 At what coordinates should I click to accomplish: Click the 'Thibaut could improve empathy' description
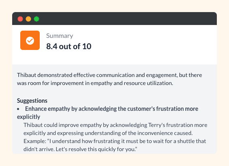pyautogui.click(x=116, y=129)
